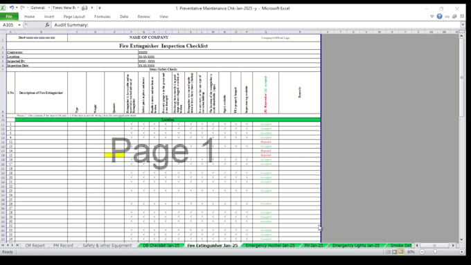Click the Select All corner of the grid
The height and width of the screenshot is (265, 471).
3,32
